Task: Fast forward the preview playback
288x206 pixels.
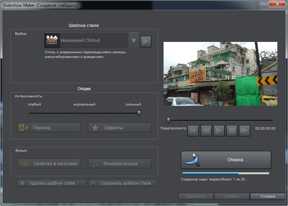Action: (245, 131)
